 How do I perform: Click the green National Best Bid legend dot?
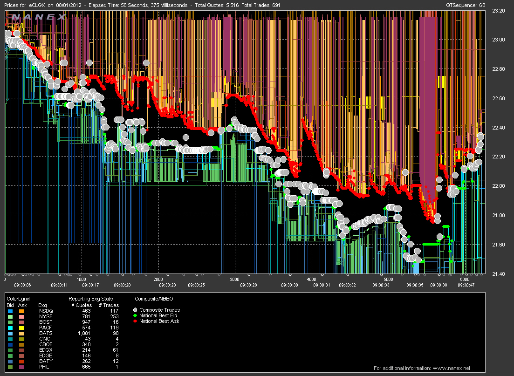135,315
